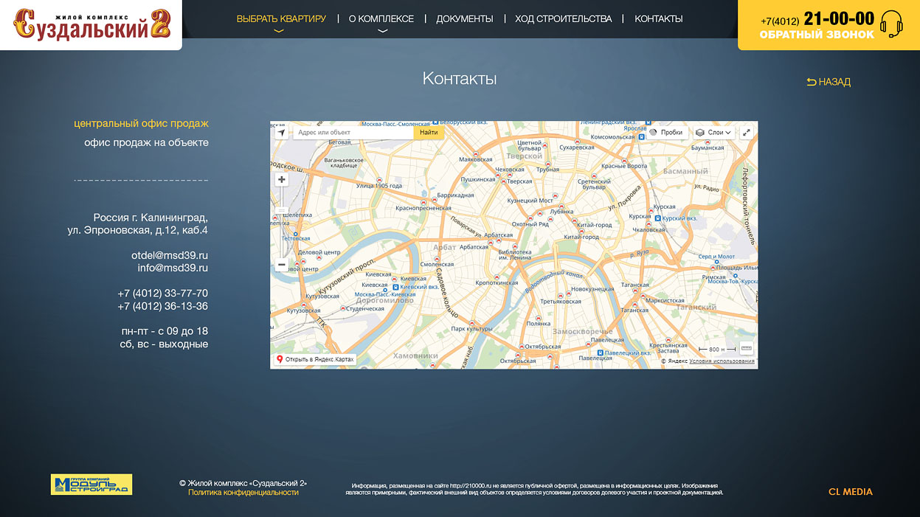920x517 pixels.
Task: Expand the map to fullscreen
Action: [747, 133]
